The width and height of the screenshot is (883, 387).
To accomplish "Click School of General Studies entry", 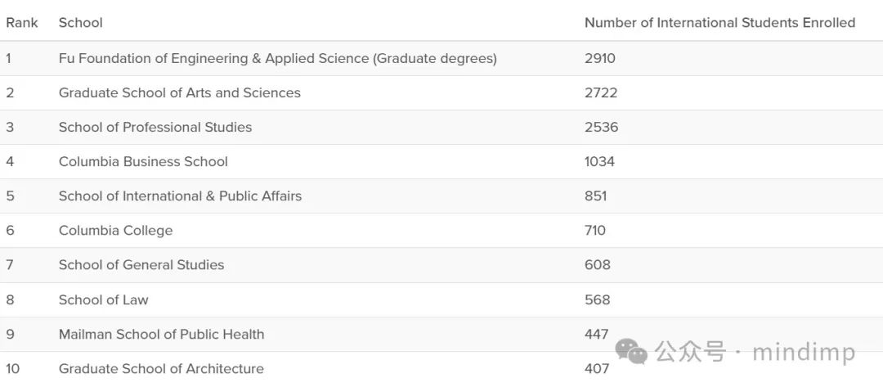I will pyautogui.click(x=141, y=265).
